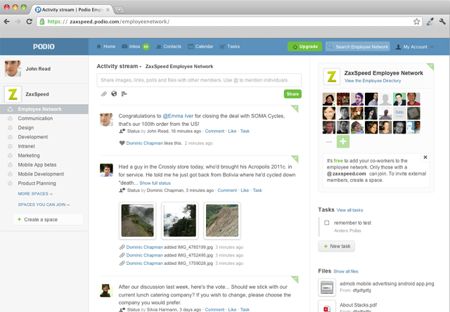Add a member with green plus button

tap(343, 141)
